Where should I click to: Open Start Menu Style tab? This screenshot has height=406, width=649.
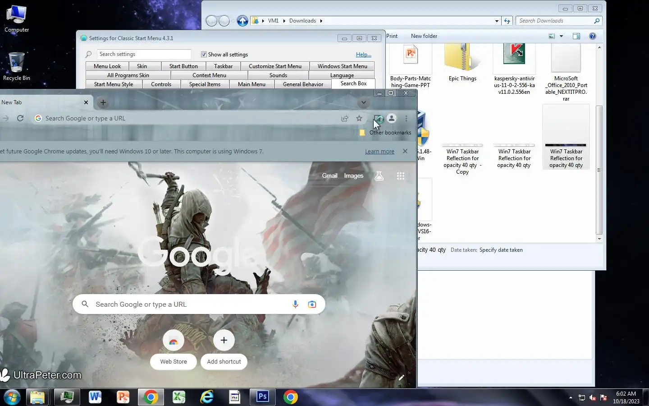point(114,84)
